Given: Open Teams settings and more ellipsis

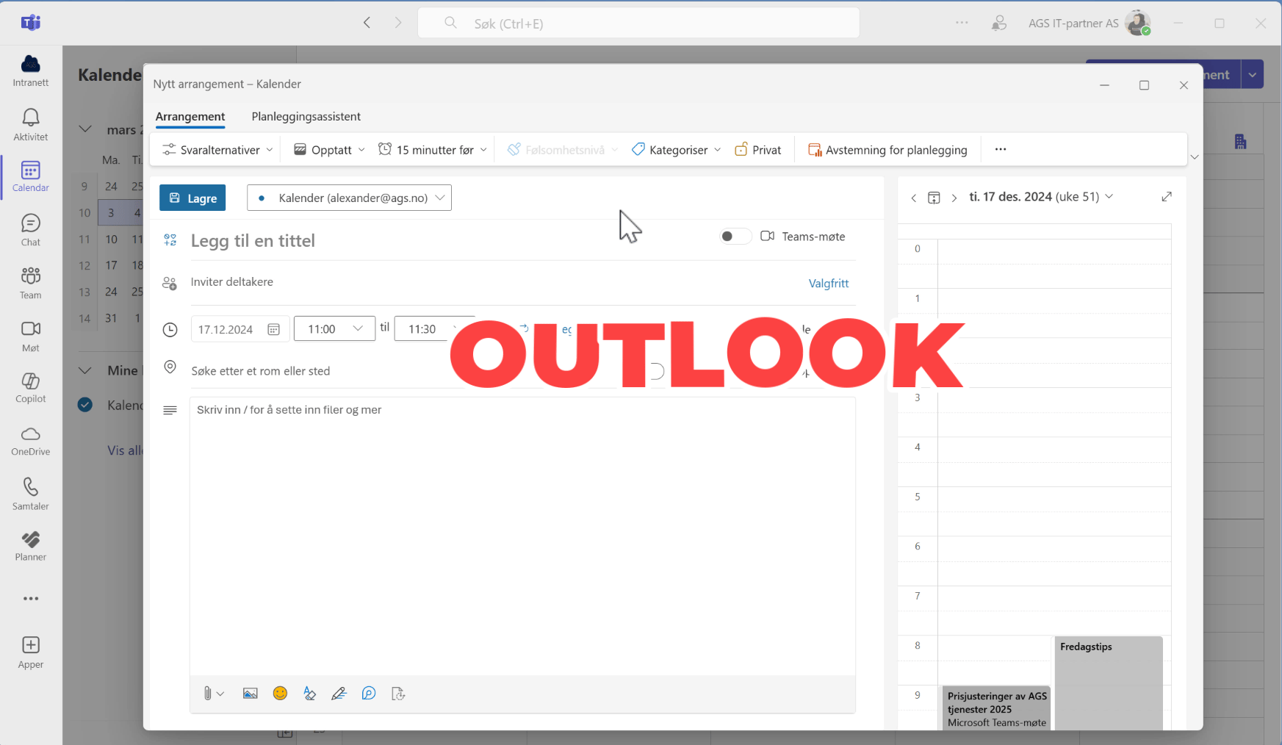Looking at the screenshot, I should click(962, 23).
